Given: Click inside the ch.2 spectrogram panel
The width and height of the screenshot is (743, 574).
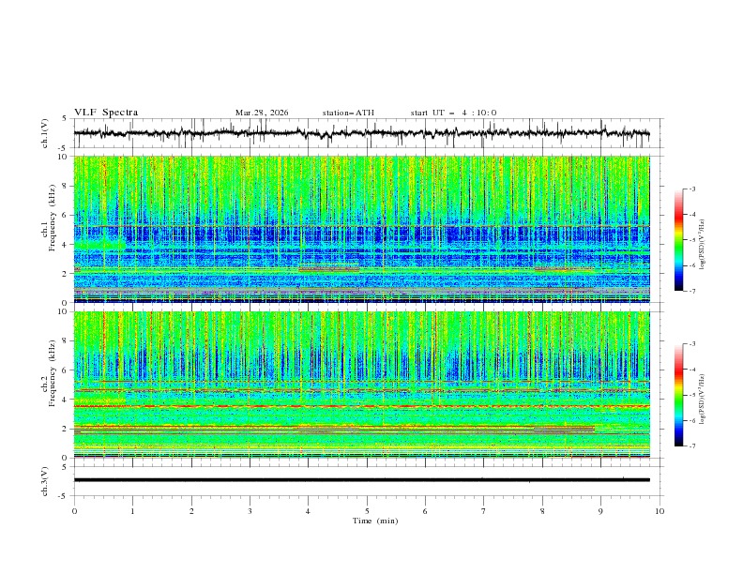Looking at the screenshot, I should (x=361, y=385).
